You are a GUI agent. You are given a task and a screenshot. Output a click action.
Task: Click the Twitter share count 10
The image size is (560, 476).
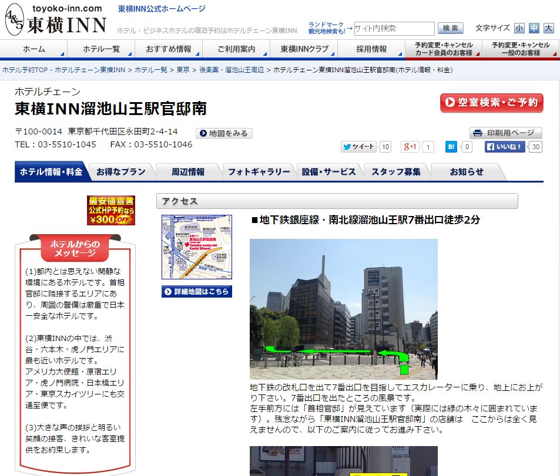click(385, 147)
